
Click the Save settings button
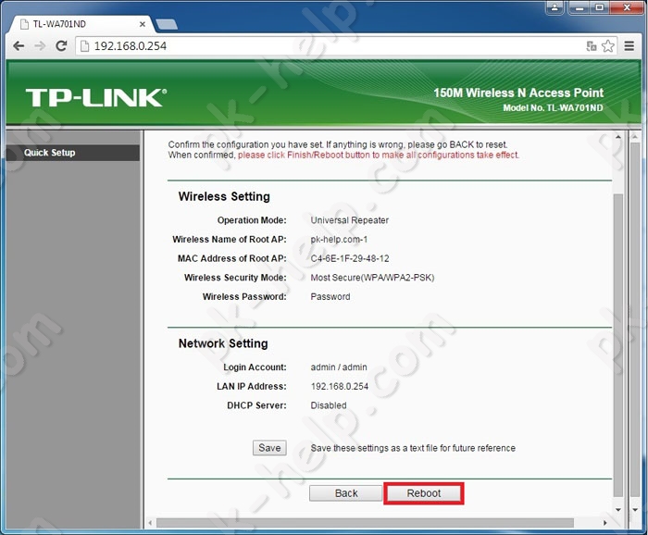[269, 448]
